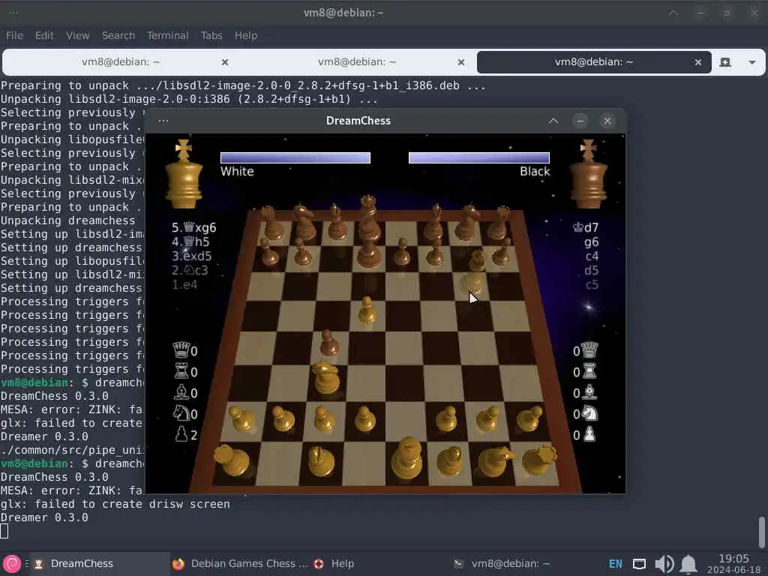
Task: Click the EN keyboard layout indicator
Action: 616,564
